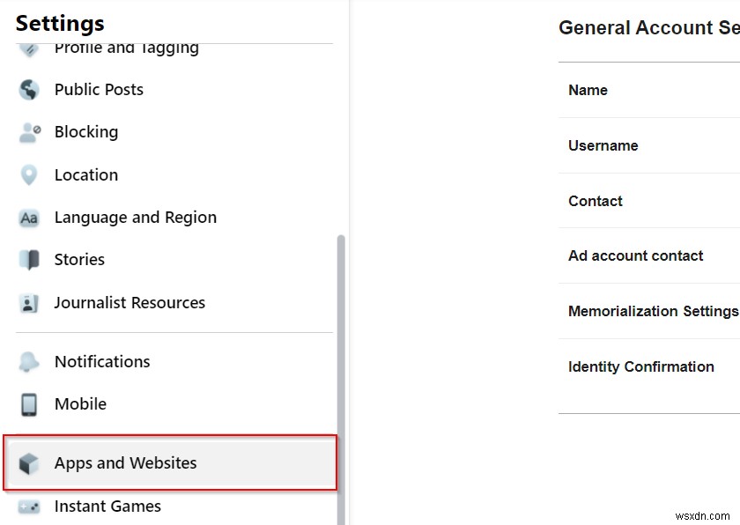Select Public Posts in sidebar
The width and height of the screenshot is (740, 525).
tap(99, 90)
